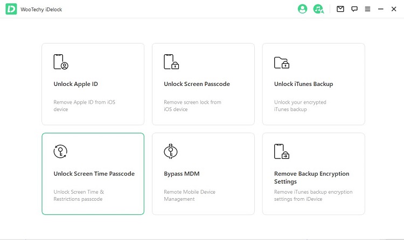Close the iDelock window

[x=394, y=9]
